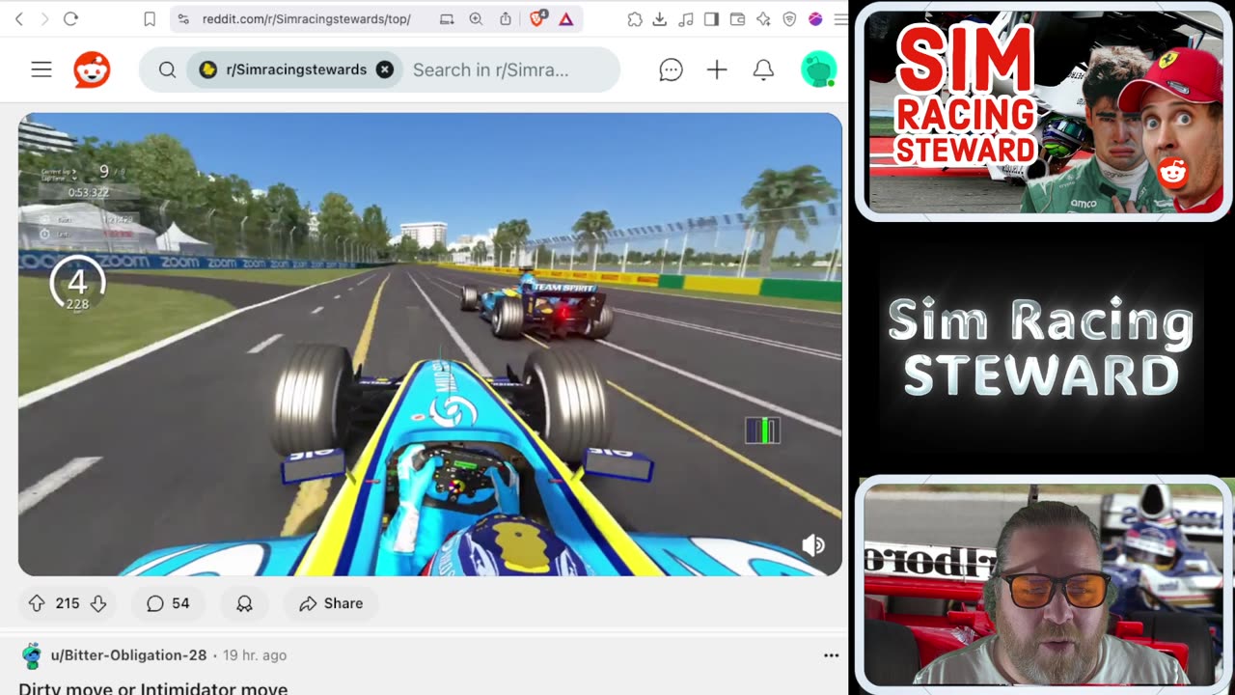Image resolution: width=1235 pixels, height=695 pixels.
Task: Reload the Reddit page
Action: click(70, 19)
